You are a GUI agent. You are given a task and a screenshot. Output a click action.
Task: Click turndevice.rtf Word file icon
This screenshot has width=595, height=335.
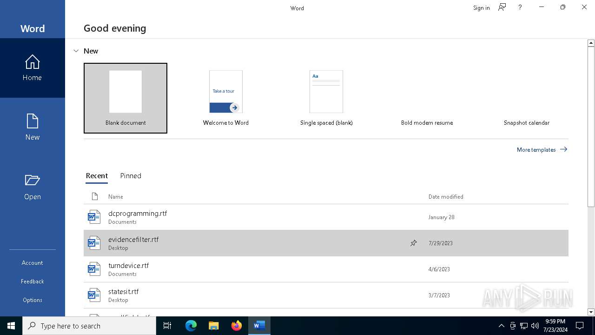[x=94, y=269]
